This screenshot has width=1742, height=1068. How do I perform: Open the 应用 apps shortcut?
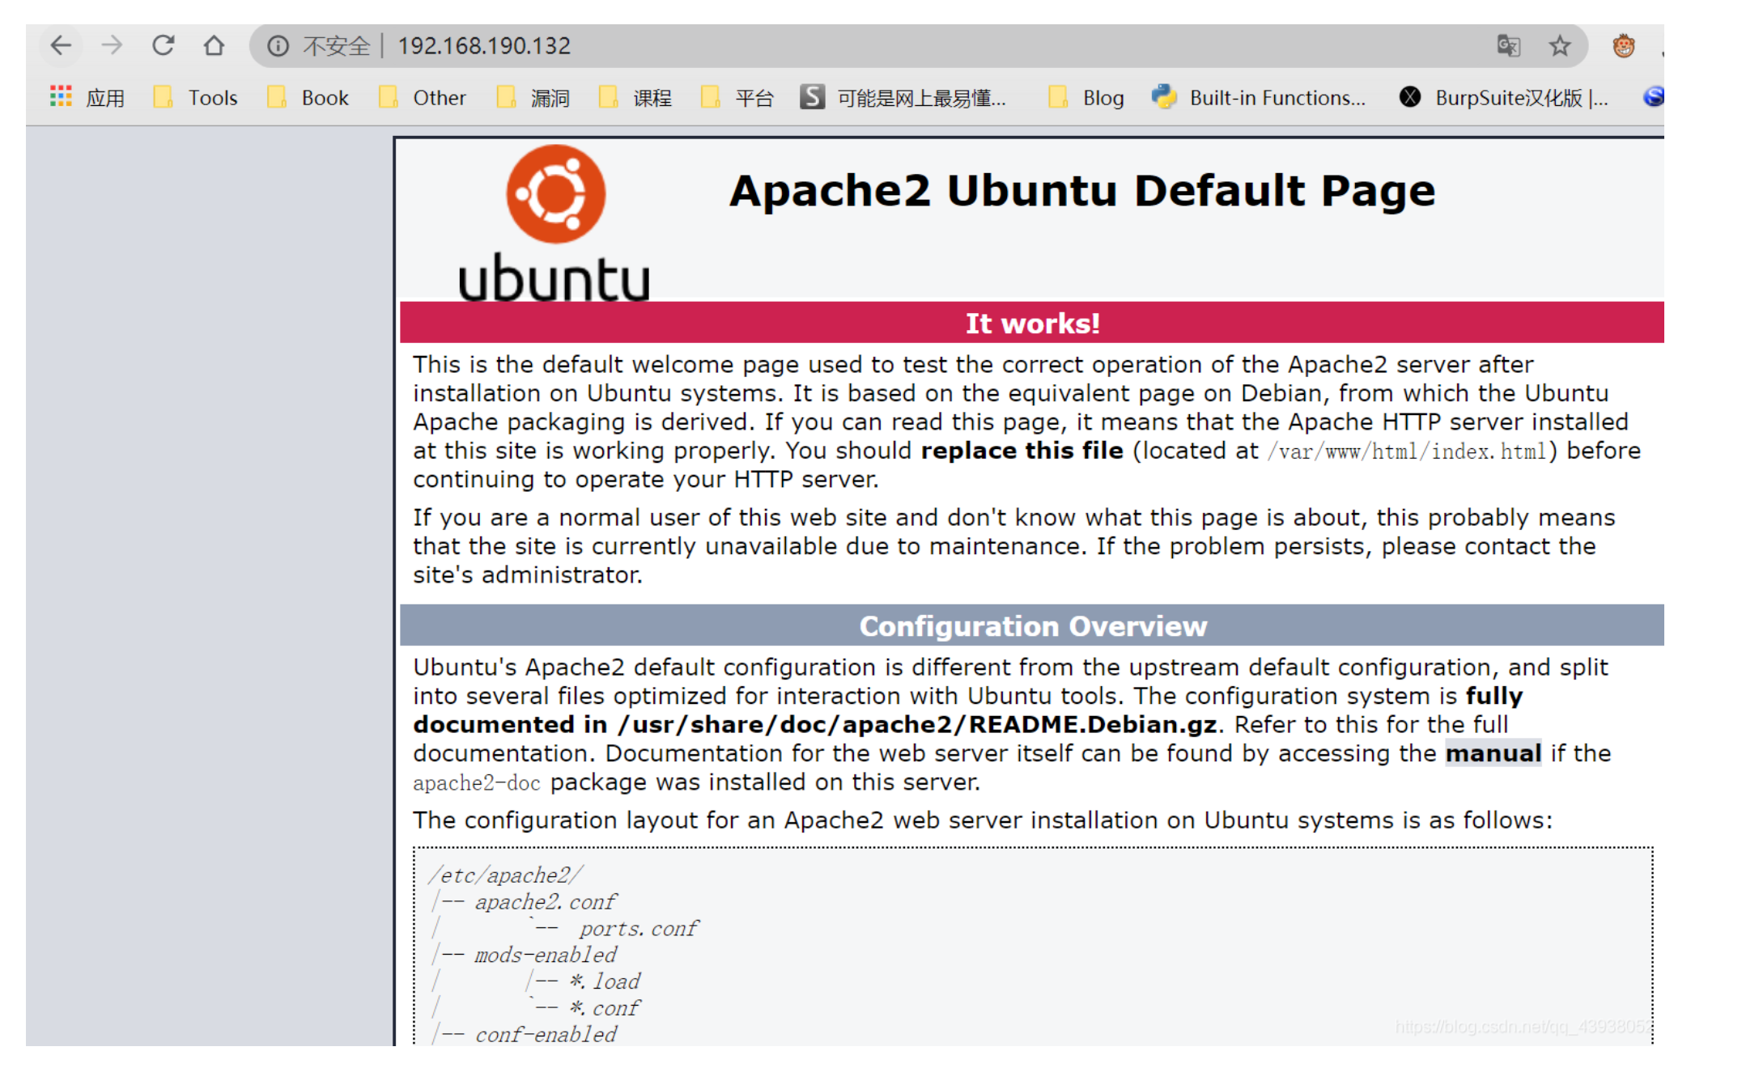click(x=87, y=97)
